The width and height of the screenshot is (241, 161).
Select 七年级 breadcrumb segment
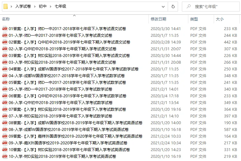[60, 6]
